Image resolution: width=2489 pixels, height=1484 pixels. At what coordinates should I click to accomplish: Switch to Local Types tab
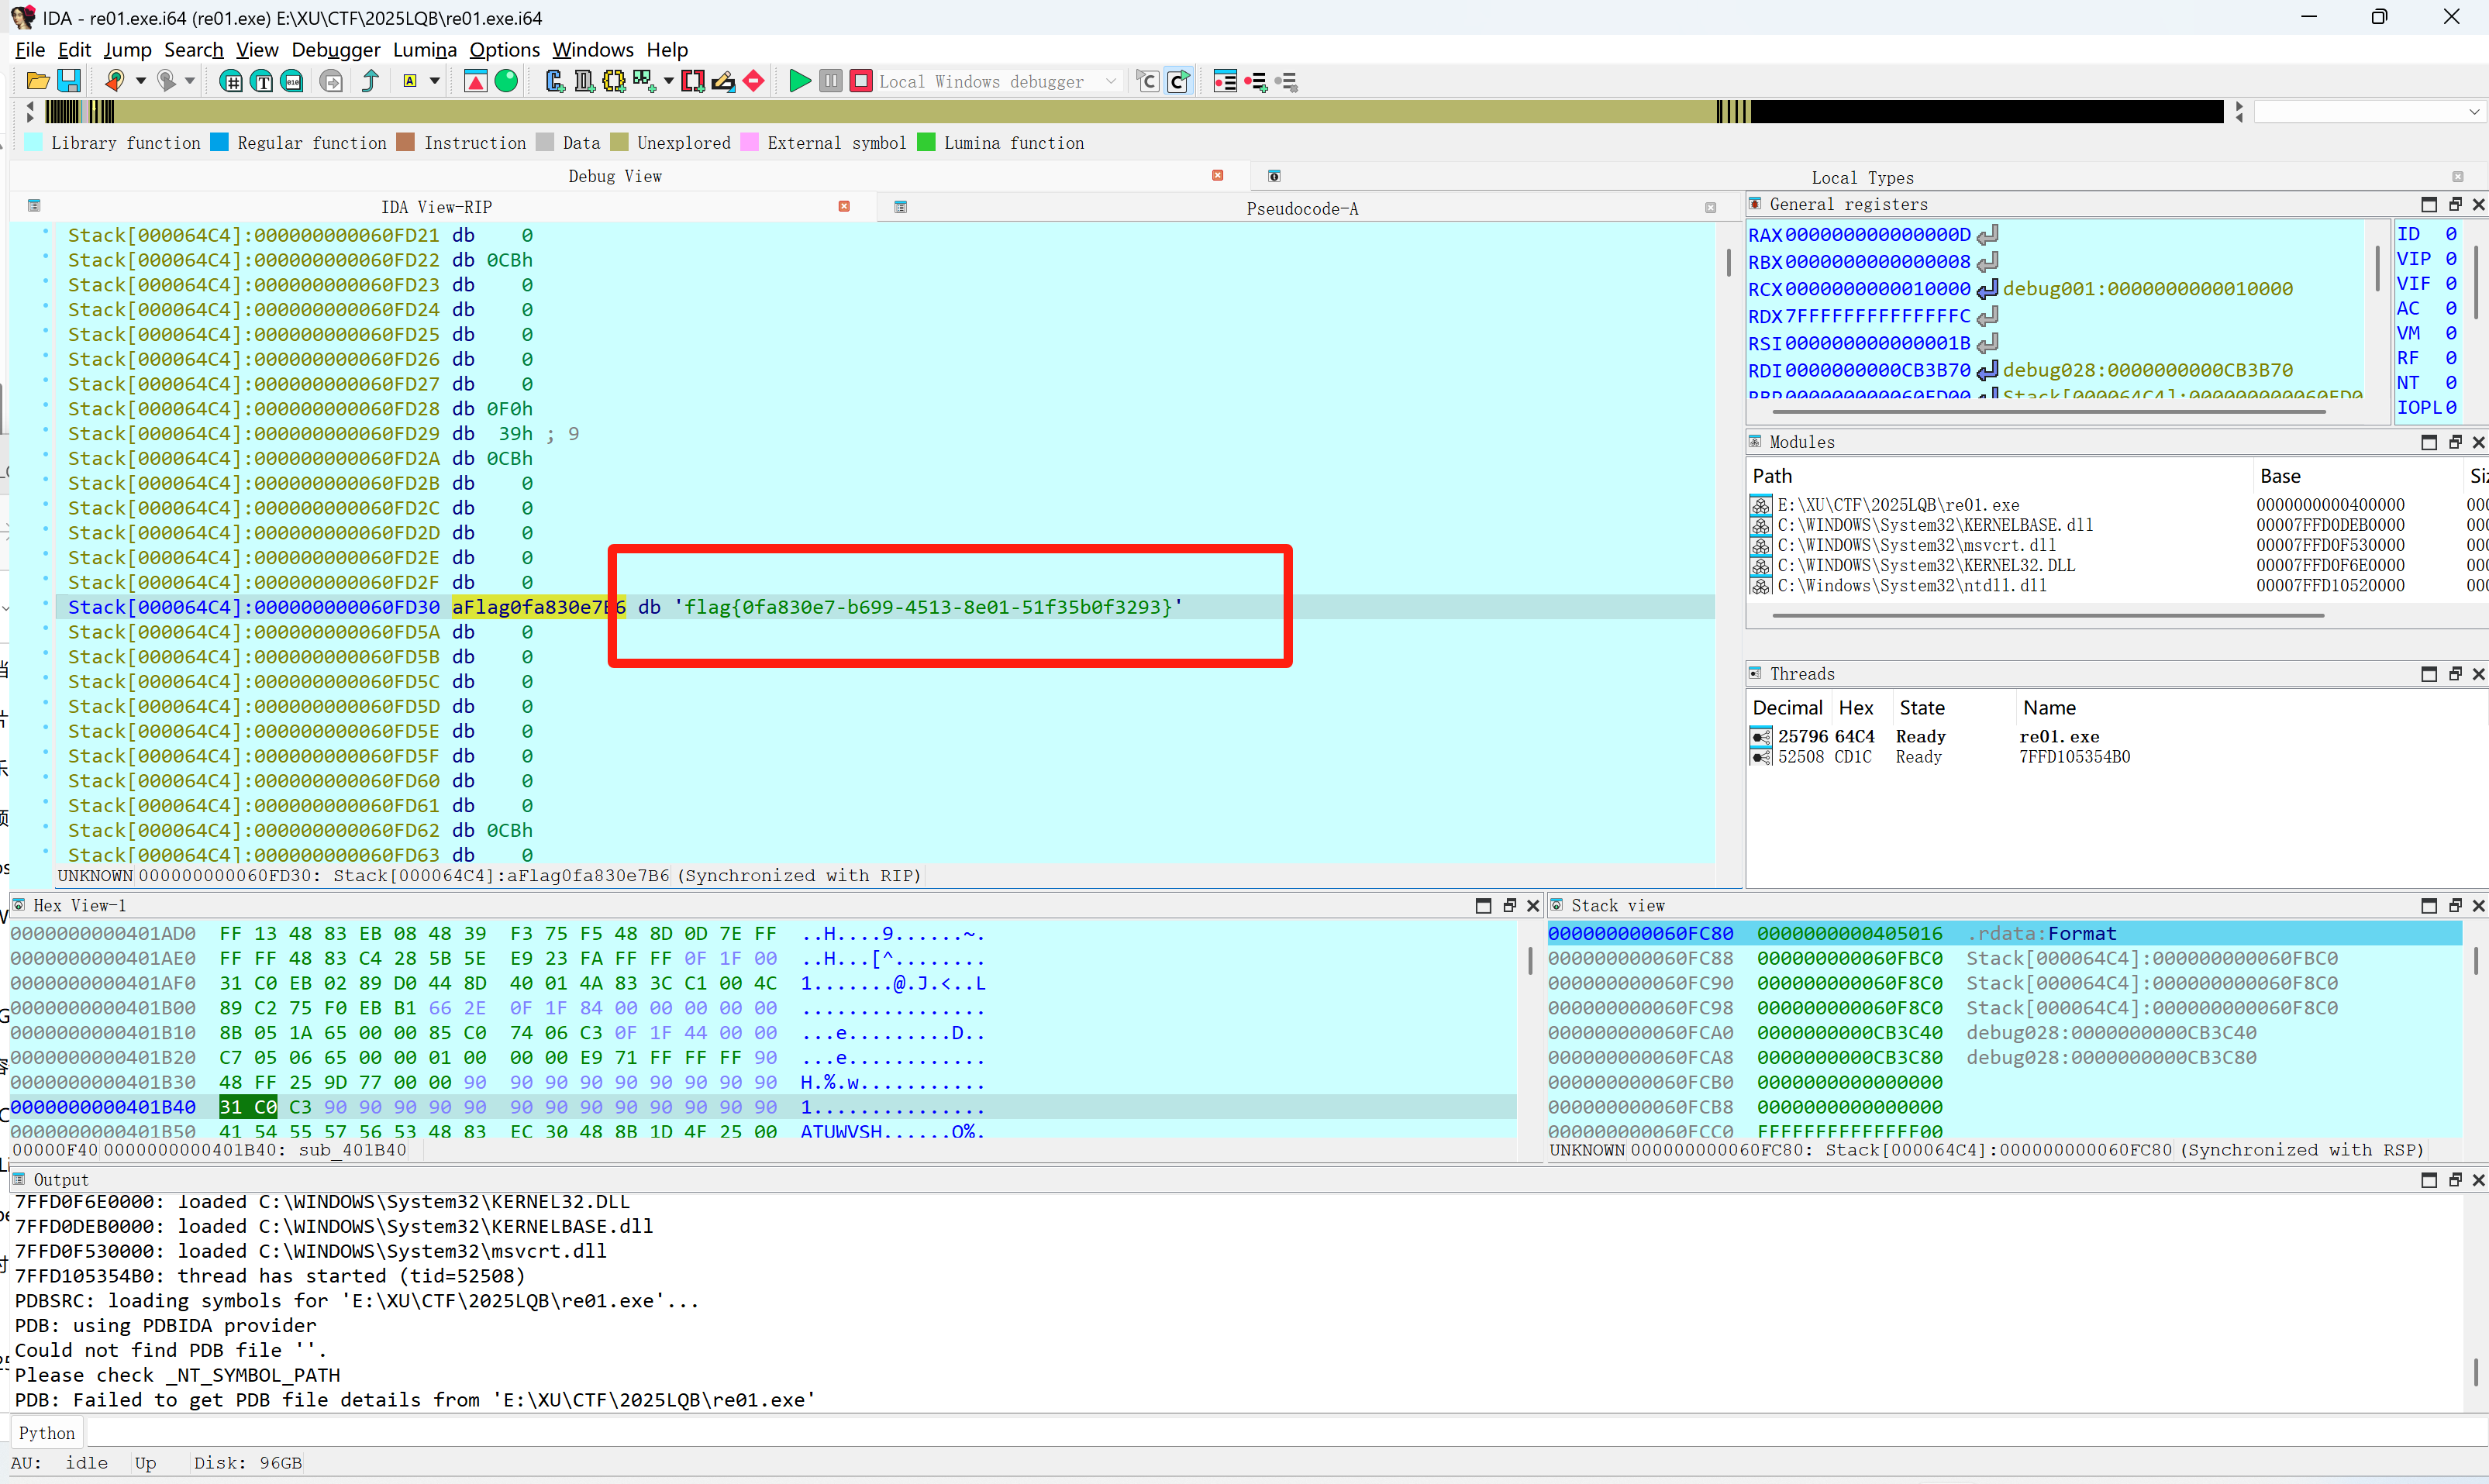tap(1862, 178)
